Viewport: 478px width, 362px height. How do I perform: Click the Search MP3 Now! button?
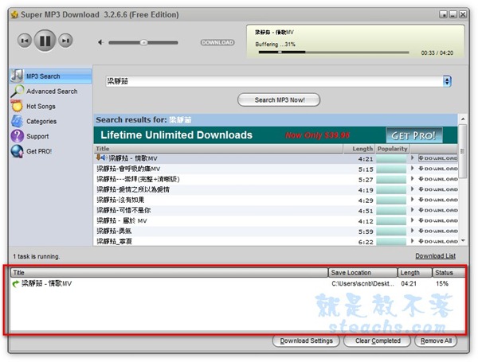click(x=278, y=100)
